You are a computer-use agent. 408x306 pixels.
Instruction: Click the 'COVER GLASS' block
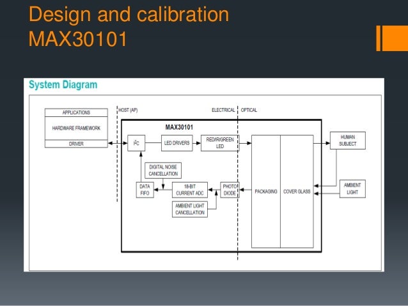[297, 192]
